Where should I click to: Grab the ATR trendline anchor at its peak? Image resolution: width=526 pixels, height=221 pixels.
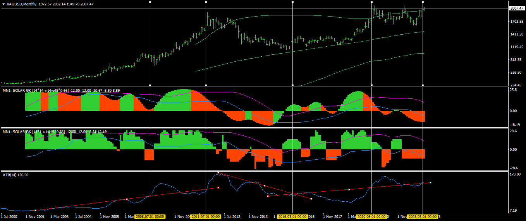coord(218,173)
